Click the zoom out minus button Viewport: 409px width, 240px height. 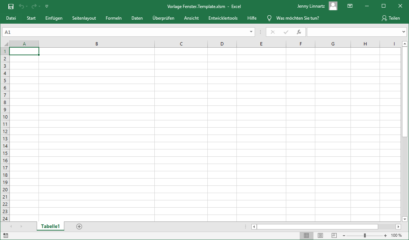[x=344, y=236]
